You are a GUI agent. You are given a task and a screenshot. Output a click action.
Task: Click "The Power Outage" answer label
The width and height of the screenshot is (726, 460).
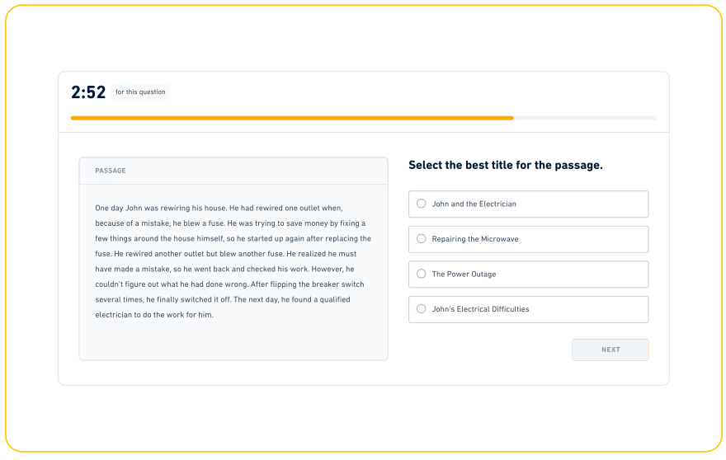pos(464,274)
